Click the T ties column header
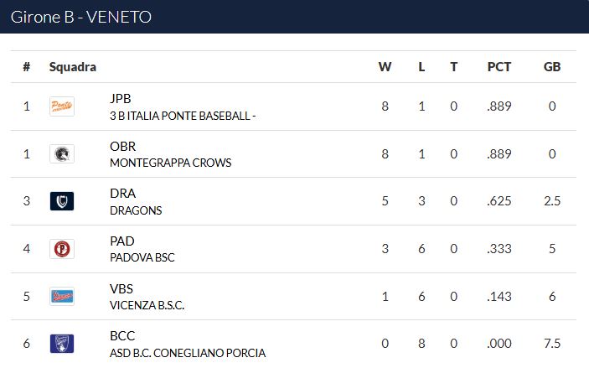This screenshot has height=368, width=589. [x=454, y=67]
